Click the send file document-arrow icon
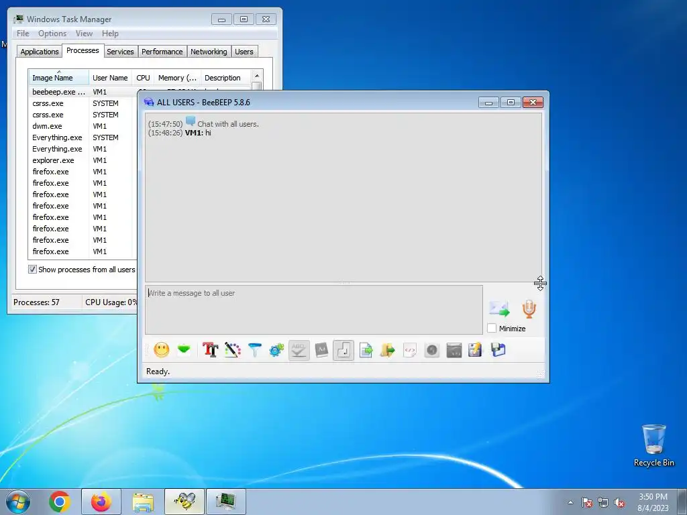Image resolution: width=687 pixels, height=515 pixels. coord(366,350)
